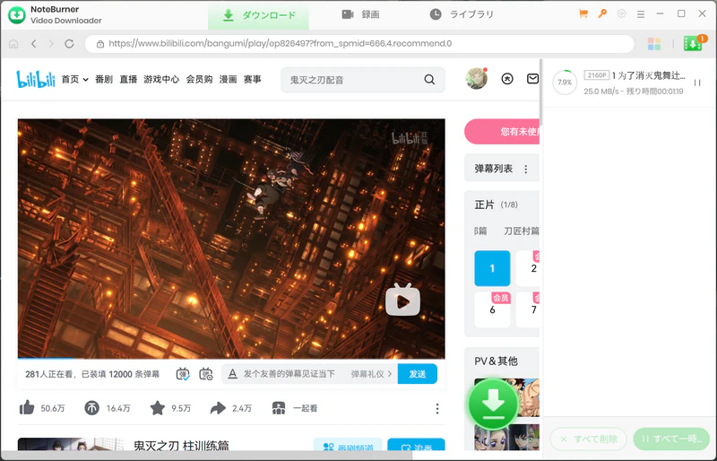Click the large green download button
The width and height of the screenshot is (717, 461).
click(493, 404)
